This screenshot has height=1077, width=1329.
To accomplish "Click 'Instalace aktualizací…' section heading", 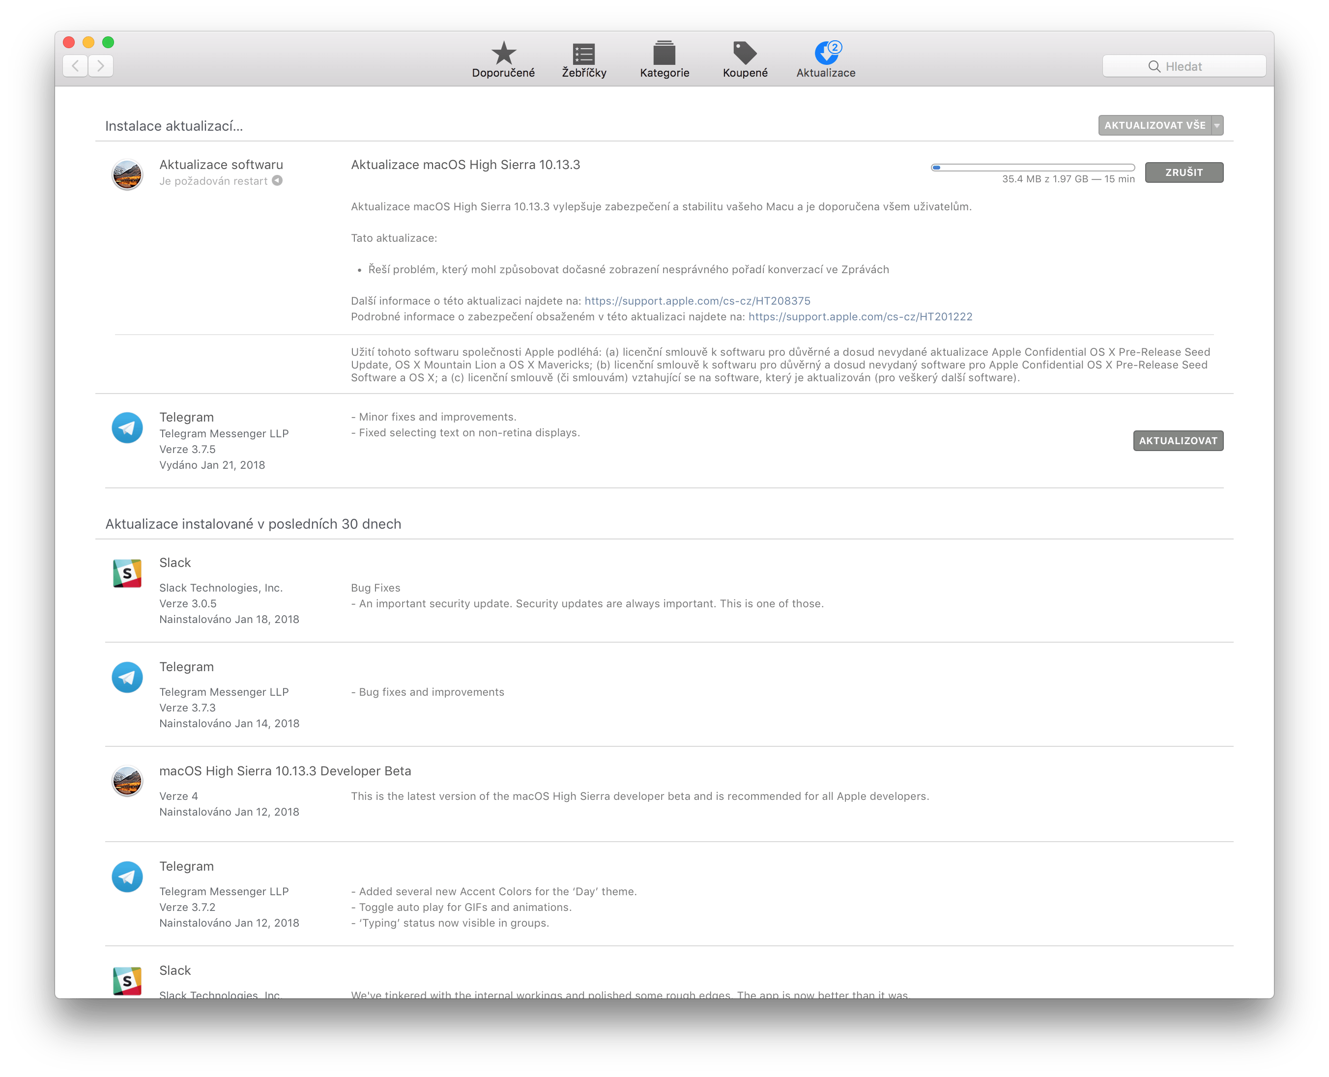I will (174, 126).
